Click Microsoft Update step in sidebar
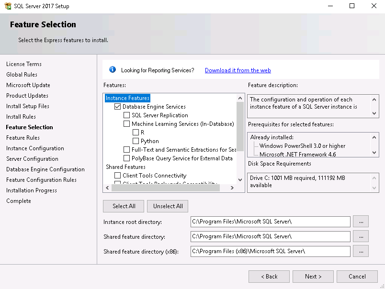Image resolution: width=385 pixels, height=289 pixels. pos(28,85)
